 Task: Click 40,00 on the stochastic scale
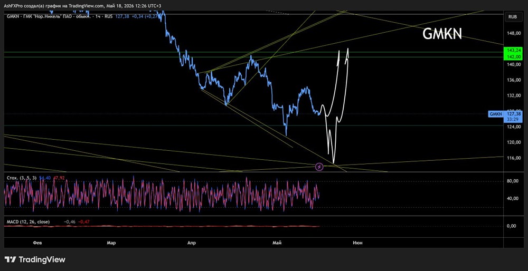[513, 198]
